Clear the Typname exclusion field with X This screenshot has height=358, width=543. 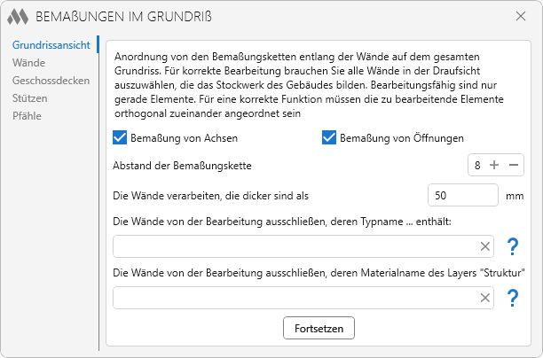(x=485, y=246)
